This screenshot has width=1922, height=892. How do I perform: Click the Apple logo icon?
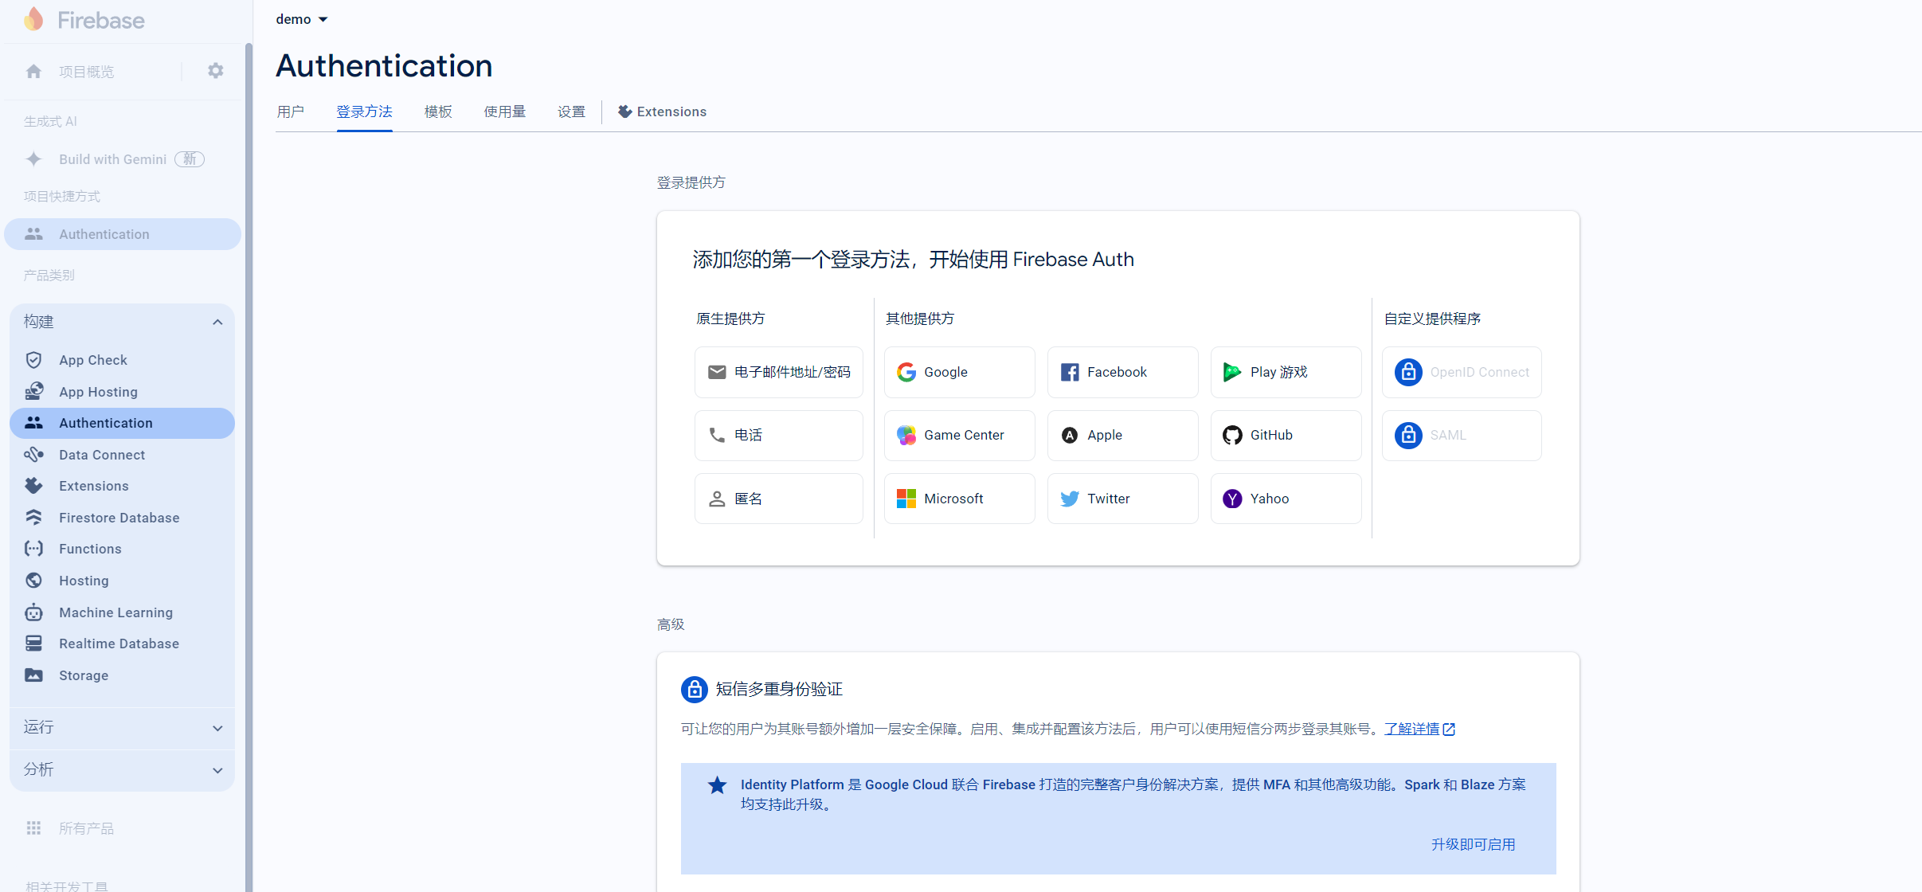1070,435
